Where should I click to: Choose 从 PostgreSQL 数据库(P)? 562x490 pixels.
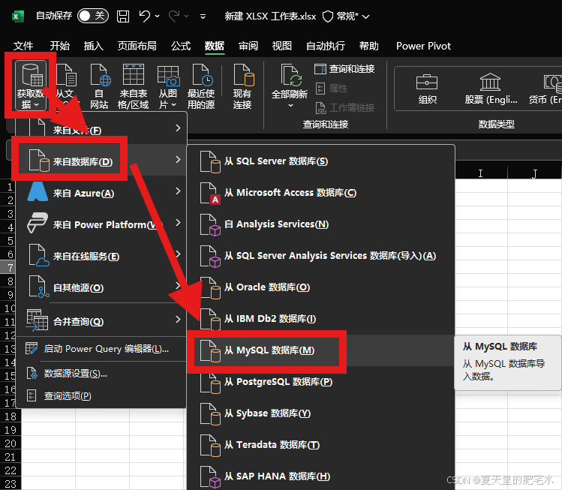tap(321, 382)
